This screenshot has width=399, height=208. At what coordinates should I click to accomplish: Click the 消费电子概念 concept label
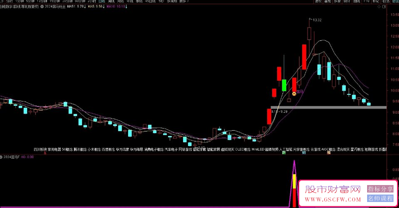point(154,150)
